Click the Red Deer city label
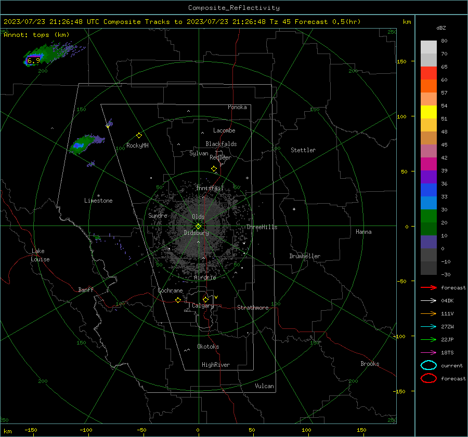 point(220,157)
